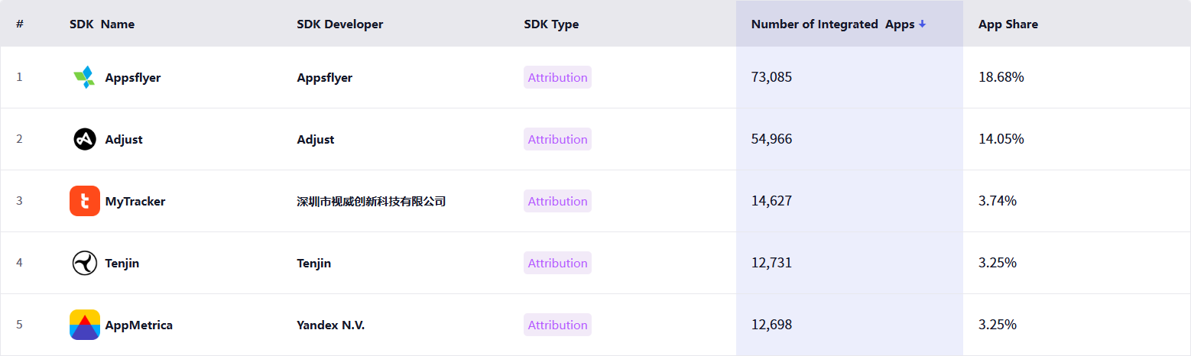Viewport: 1191px width, 356px height.
Task: Click the 14.05% app share value
Action: pyautogui.click(x=1001, y=139)
